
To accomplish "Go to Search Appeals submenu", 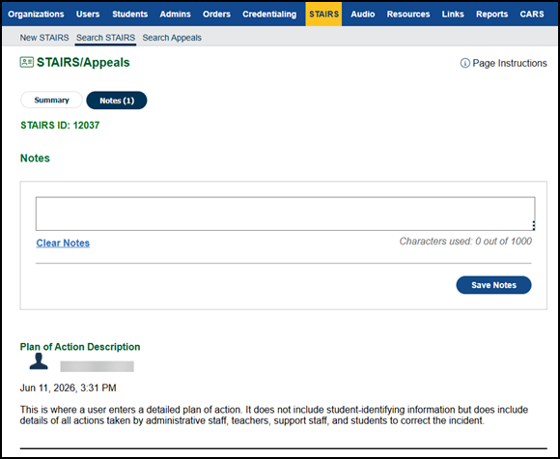I will 172,38.
